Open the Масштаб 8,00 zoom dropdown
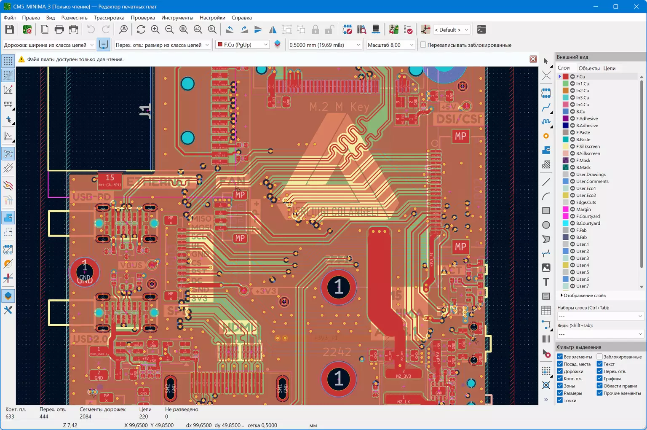 coord(390,45)
